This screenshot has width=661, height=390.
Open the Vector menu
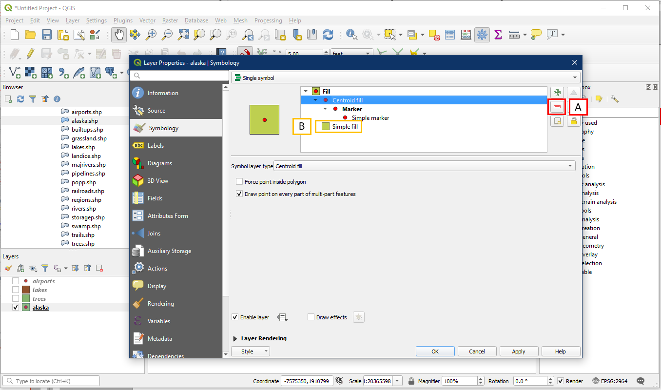point(147,20)
